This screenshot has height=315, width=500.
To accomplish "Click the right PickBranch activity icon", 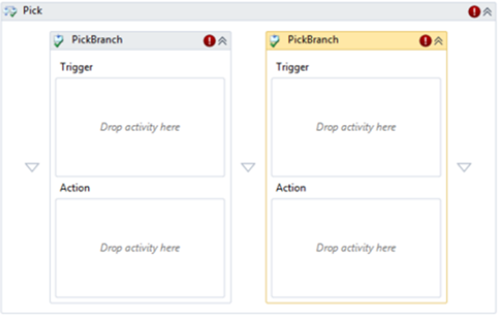I will click(x=274, y=40).
